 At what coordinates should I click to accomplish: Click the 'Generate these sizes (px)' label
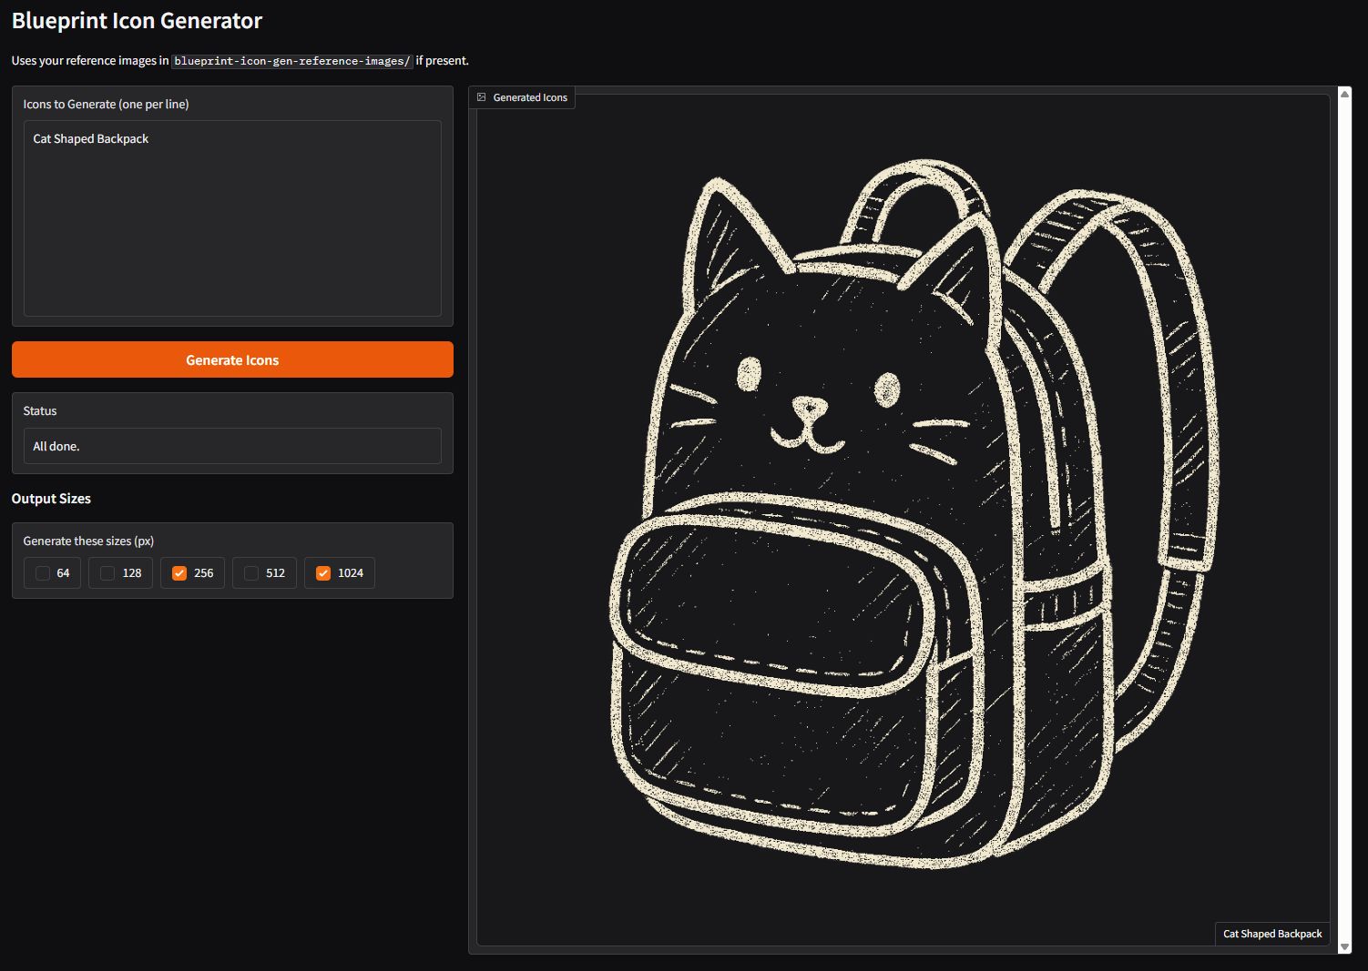88,541
